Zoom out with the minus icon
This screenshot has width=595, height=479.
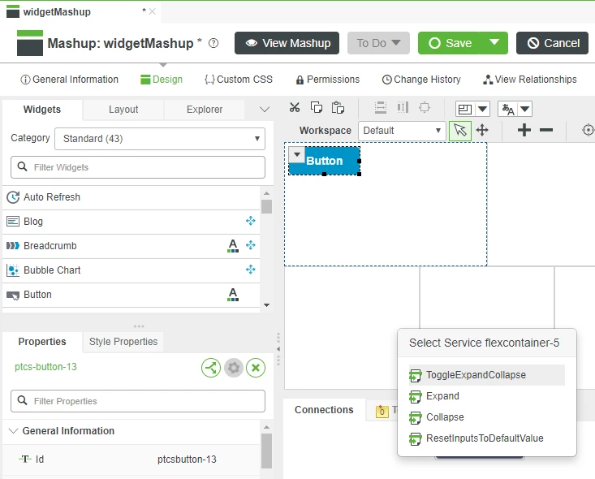[546, 130]
